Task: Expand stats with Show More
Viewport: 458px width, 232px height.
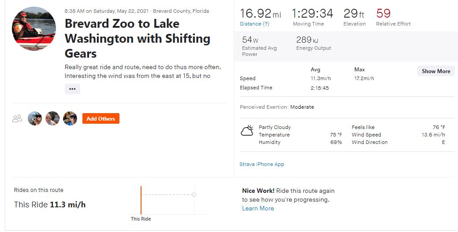Action: [436, 71]
